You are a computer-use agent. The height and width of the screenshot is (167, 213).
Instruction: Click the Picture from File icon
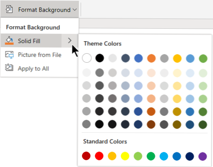[x=9, y=55]
